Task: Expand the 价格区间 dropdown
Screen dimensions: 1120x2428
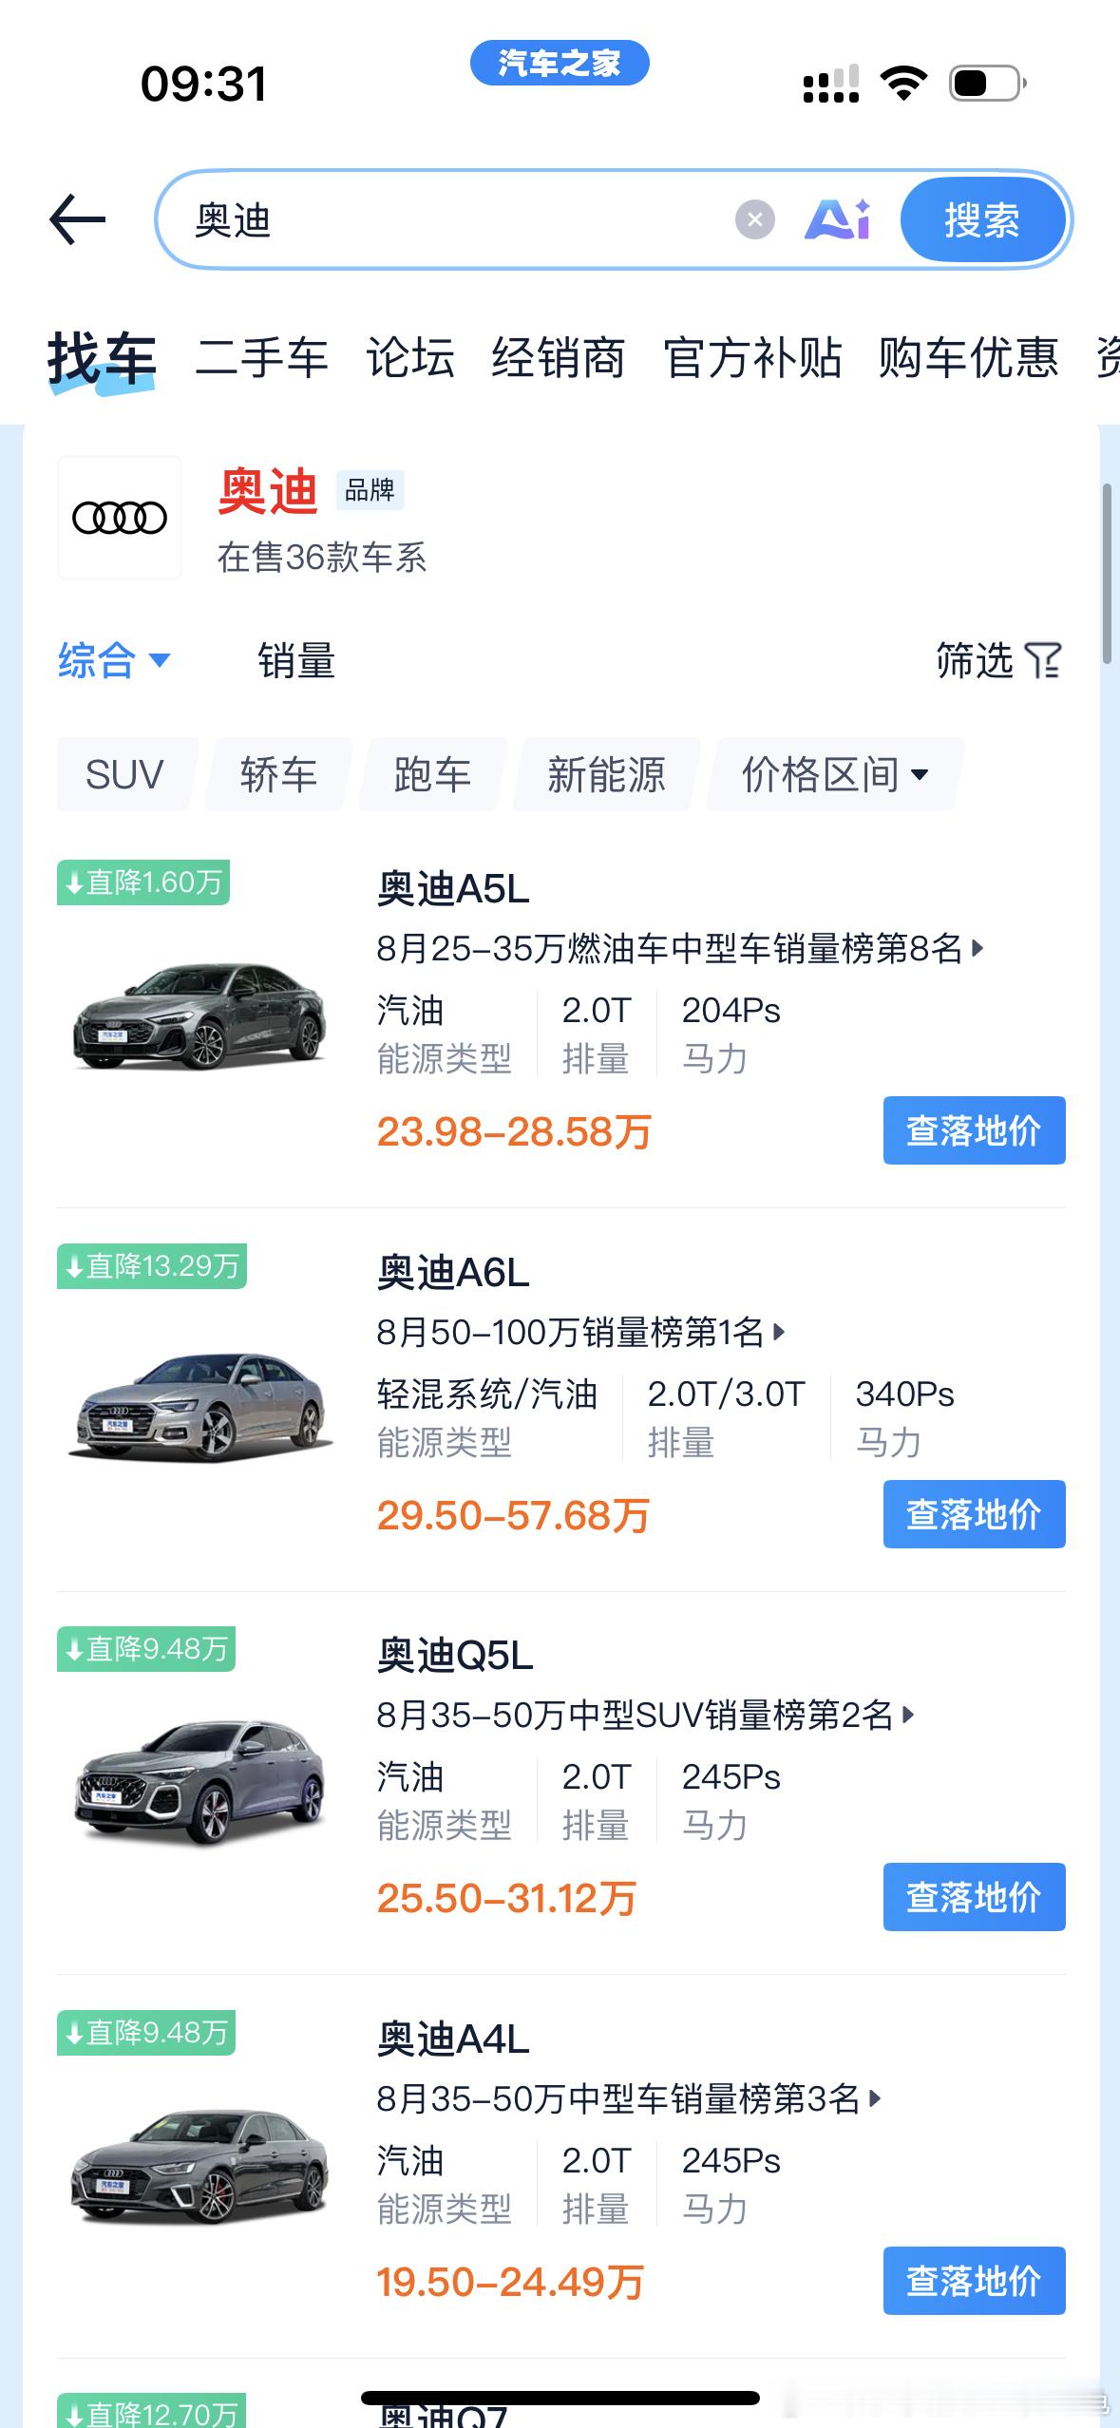Action: [x=835, y=774]
